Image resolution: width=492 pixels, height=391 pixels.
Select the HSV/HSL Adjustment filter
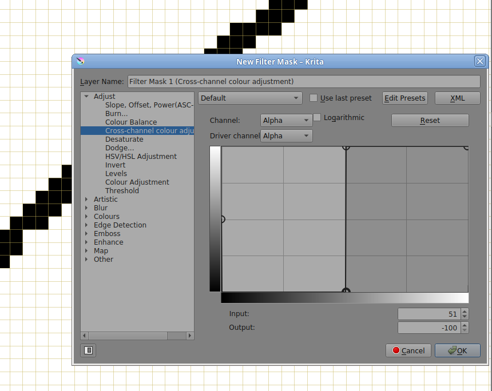pyautogui.click(x=141, y=157)
